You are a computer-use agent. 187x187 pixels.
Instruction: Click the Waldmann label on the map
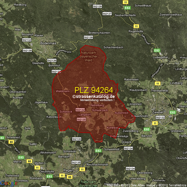point(63,91)
